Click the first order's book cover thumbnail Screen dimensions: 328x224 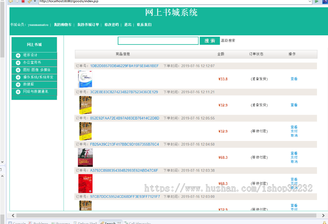pyautogui.click(x=85, y=78)
